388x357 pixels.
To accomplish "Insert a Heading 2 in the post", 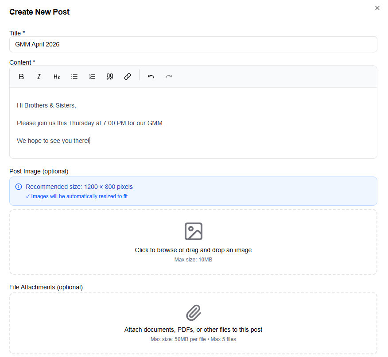I will click(x=57, y=76).
